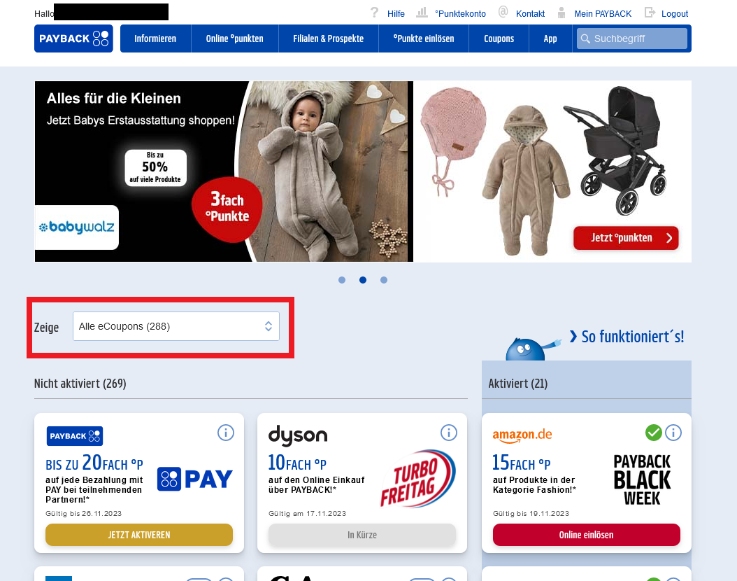Click the Logout icon

tap(649, 13)
